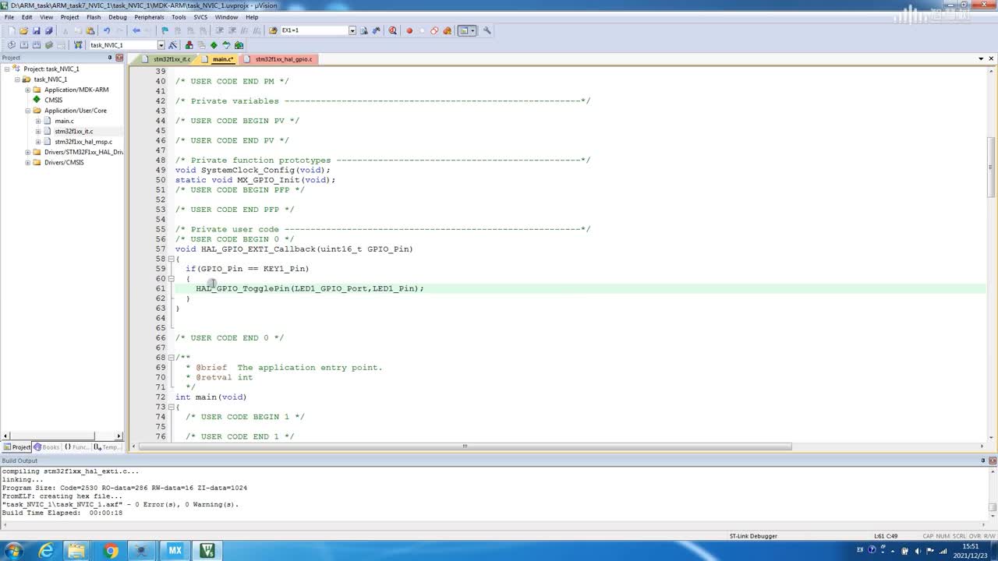Select the Functions tab in project panel
This screenshot has height=561, width=998.
77,447
